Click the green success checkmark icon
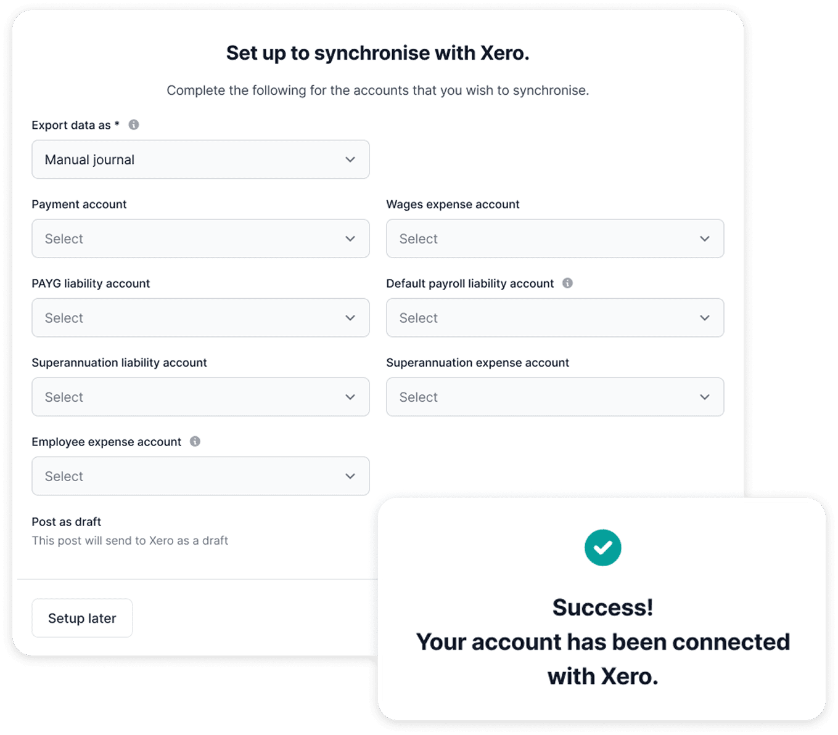 602,548
